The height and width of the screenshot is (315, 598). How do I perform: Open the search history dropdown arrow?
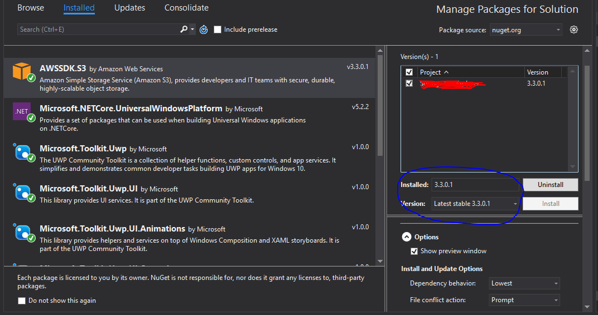[192, 29]
